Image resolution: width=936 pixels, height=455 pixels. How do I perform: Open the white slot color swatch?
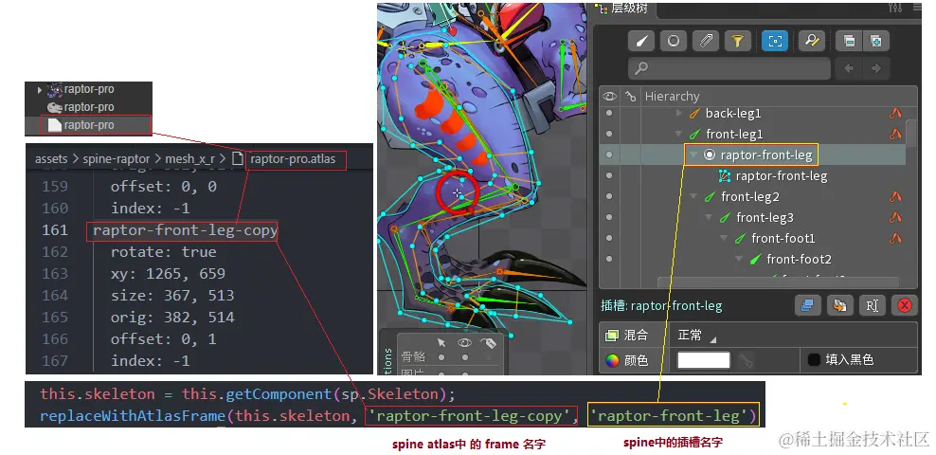point(703,360)
